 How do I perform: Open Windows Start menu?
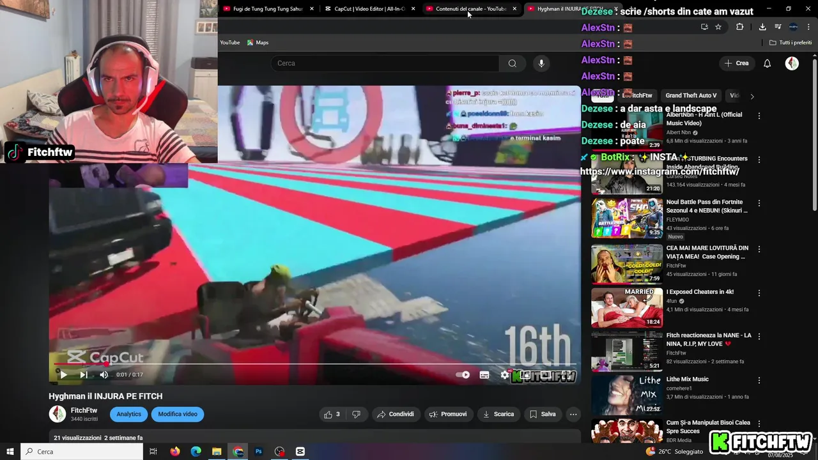(x=10, y=452)
